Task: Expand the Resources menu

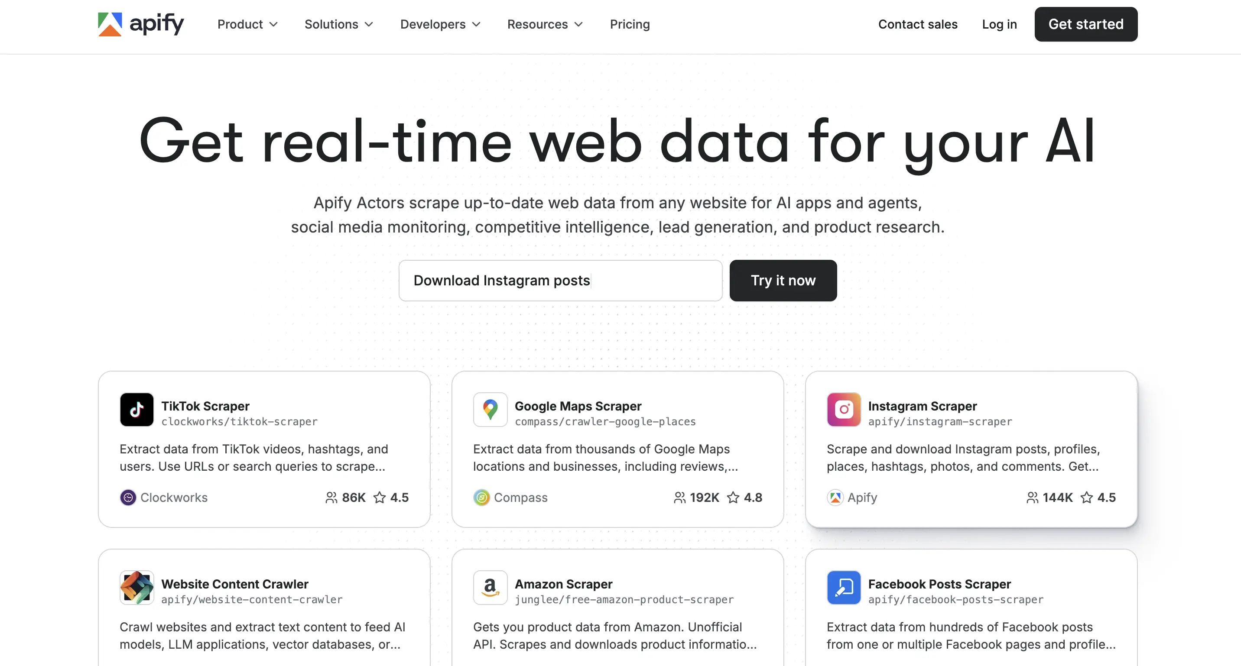Action: [544, 24]
